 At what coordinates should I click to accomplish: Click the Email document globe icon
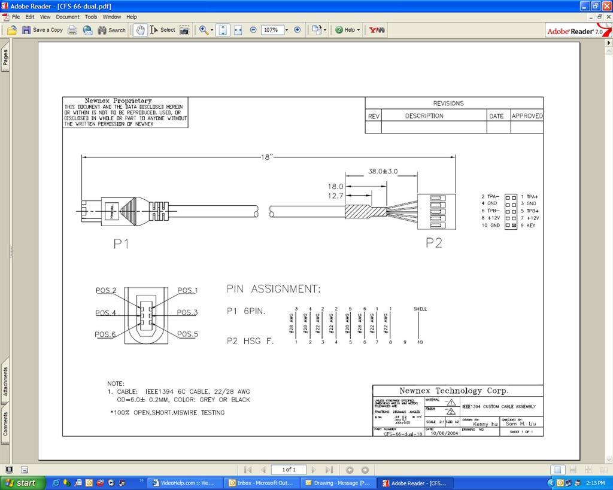point(87,30)
